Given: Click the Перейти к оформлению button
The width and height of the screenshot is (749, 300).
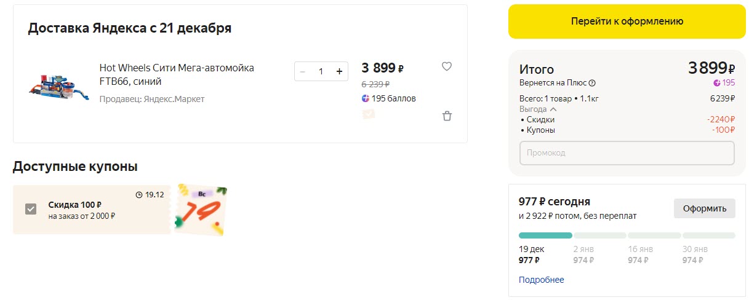Looking at the screenshot, I should pos(627,21).
